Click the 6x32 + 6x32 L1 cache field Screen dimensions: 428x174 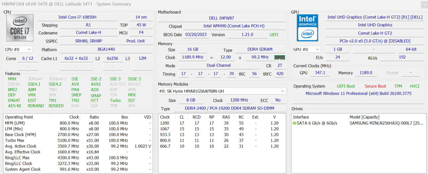pos(76,58)
